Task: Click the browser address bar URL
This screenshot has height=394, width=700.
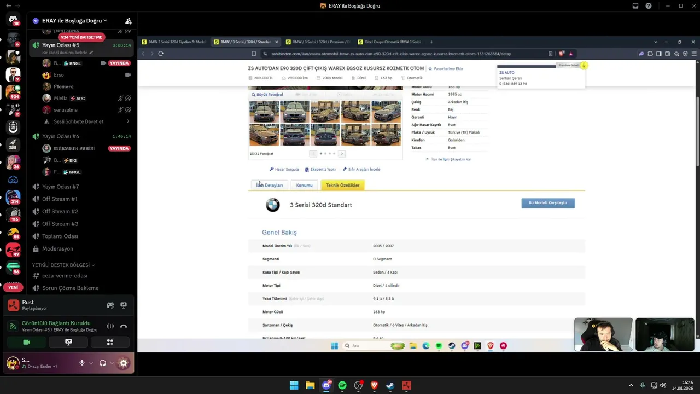Action: 391,54
